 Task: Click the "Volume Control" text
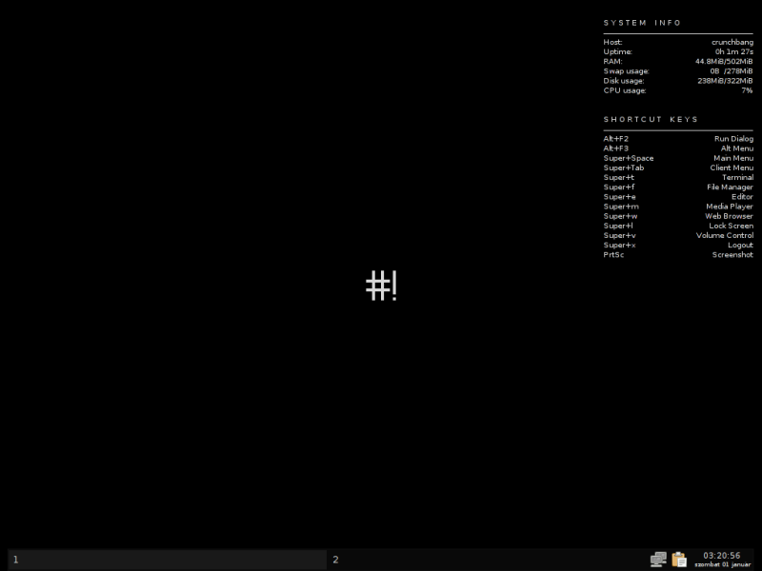click(x=725, y=235)
